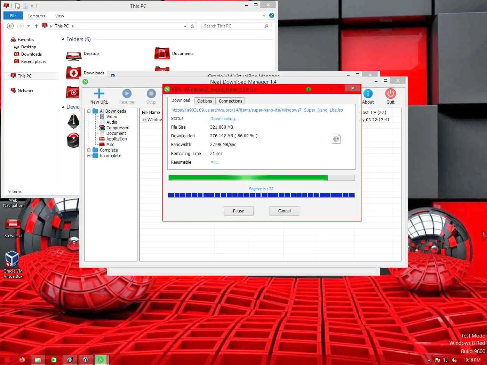
Task: Click the muted volume tray icon
Action: (454, 360)
